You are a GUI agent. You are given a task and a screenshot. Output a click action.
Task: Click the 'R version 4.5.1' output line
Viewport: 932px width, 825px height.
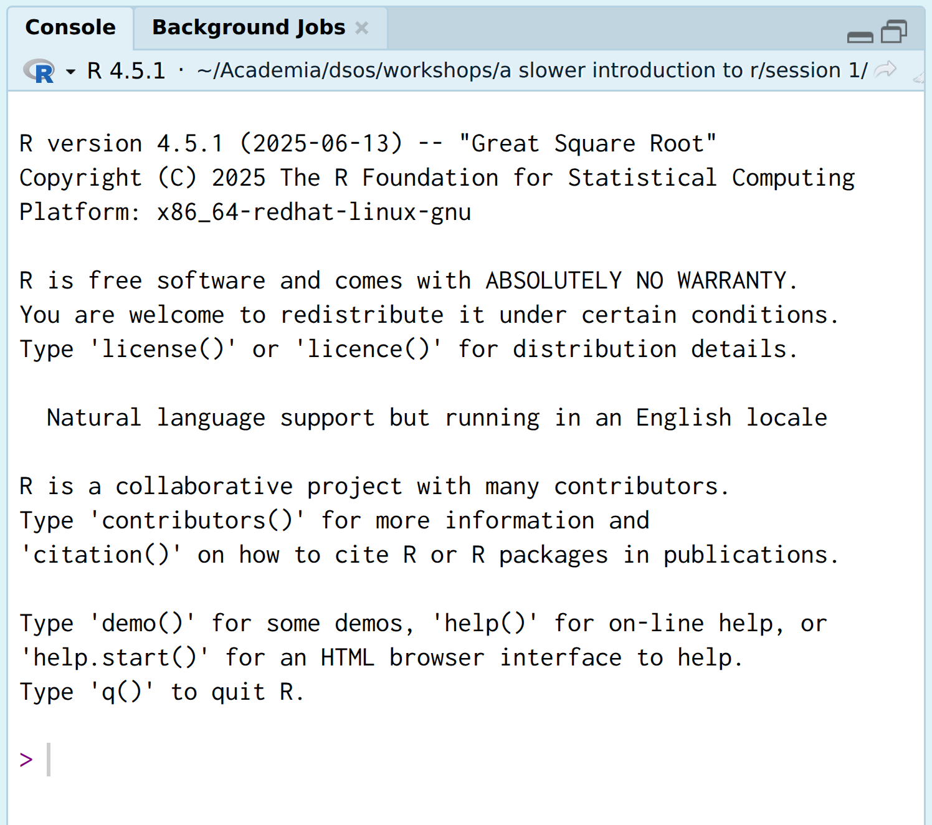click(x=368, y=144)
